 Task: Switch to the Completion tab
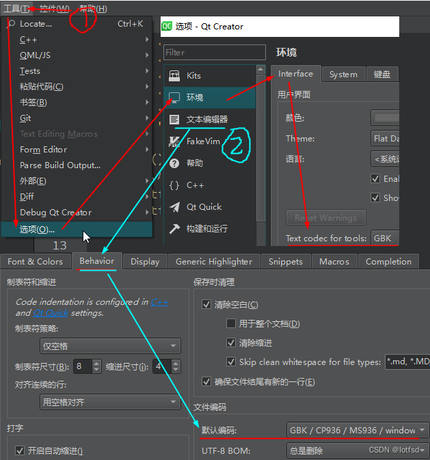click(388, 261)
